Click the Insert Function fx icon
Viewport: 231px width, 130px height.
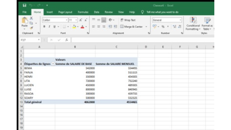point(66,40)
